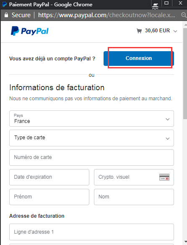
Task: Select the Prénom input field
Action: pyautogui.click(x=49, y=197)
